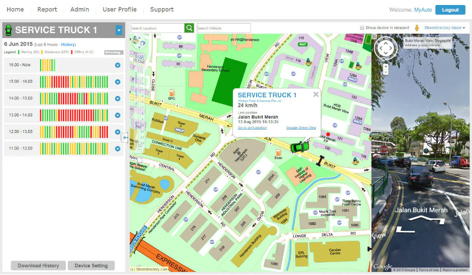Viewport: 472px width, 275px height.
Task: Click the car park icon near Tiong Bahru Food Centre
Action: 337,199
